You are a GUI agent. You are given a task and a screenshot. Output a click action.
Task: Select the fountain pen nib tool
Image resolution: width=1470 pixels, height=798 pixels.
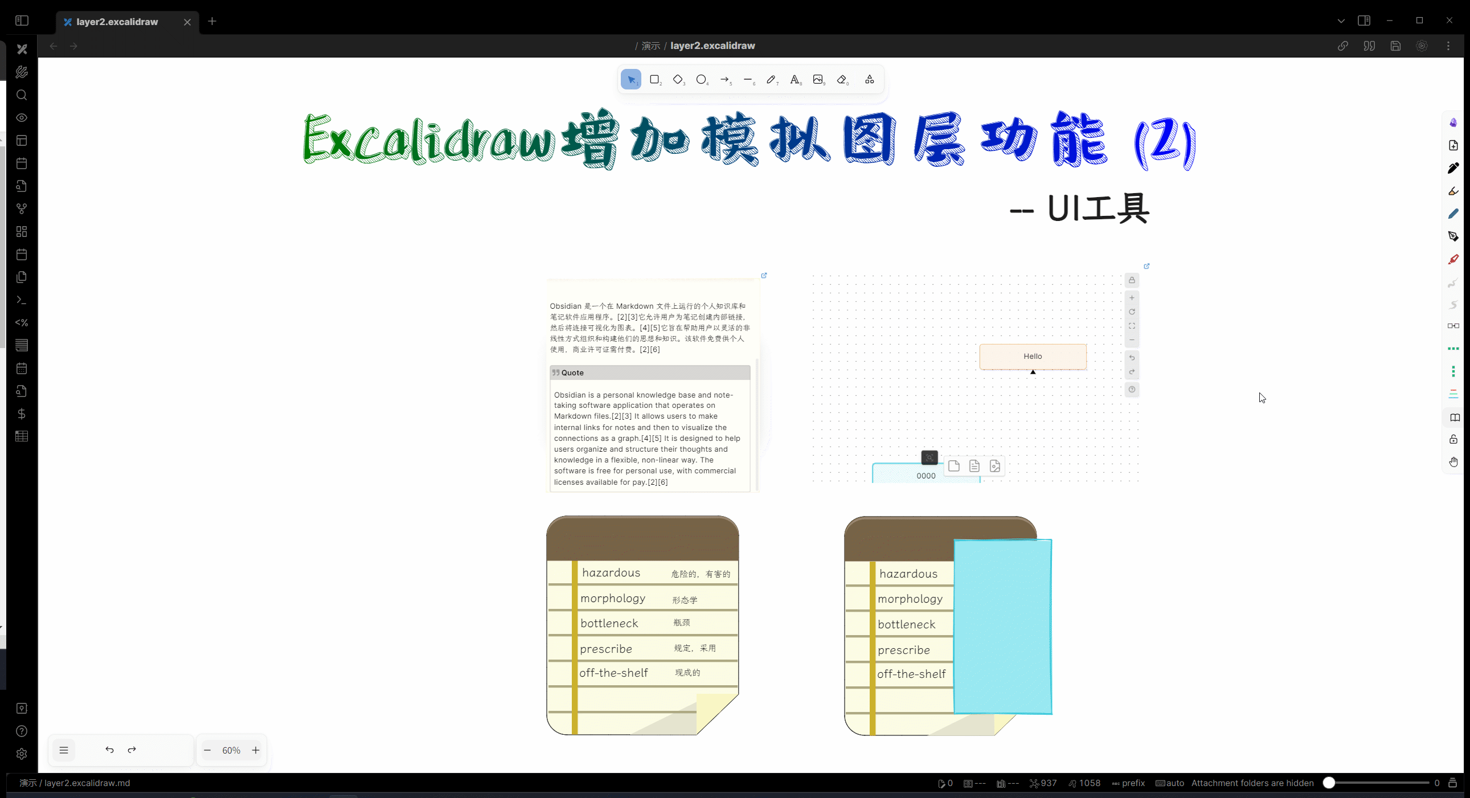point(1453,236)
